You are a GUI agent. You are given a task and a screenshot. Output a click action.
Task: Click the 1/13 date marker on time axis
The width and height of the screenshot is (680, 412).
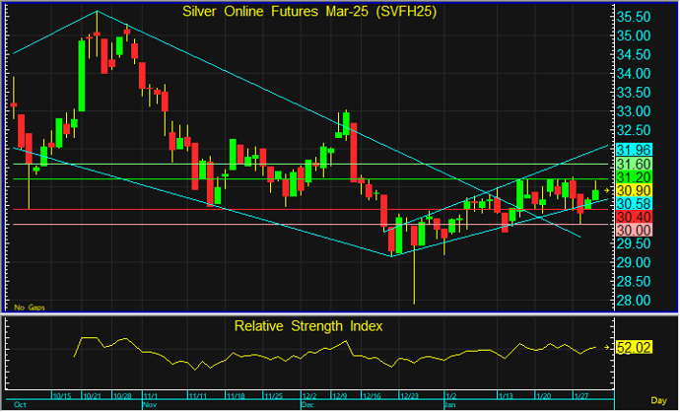506,396
